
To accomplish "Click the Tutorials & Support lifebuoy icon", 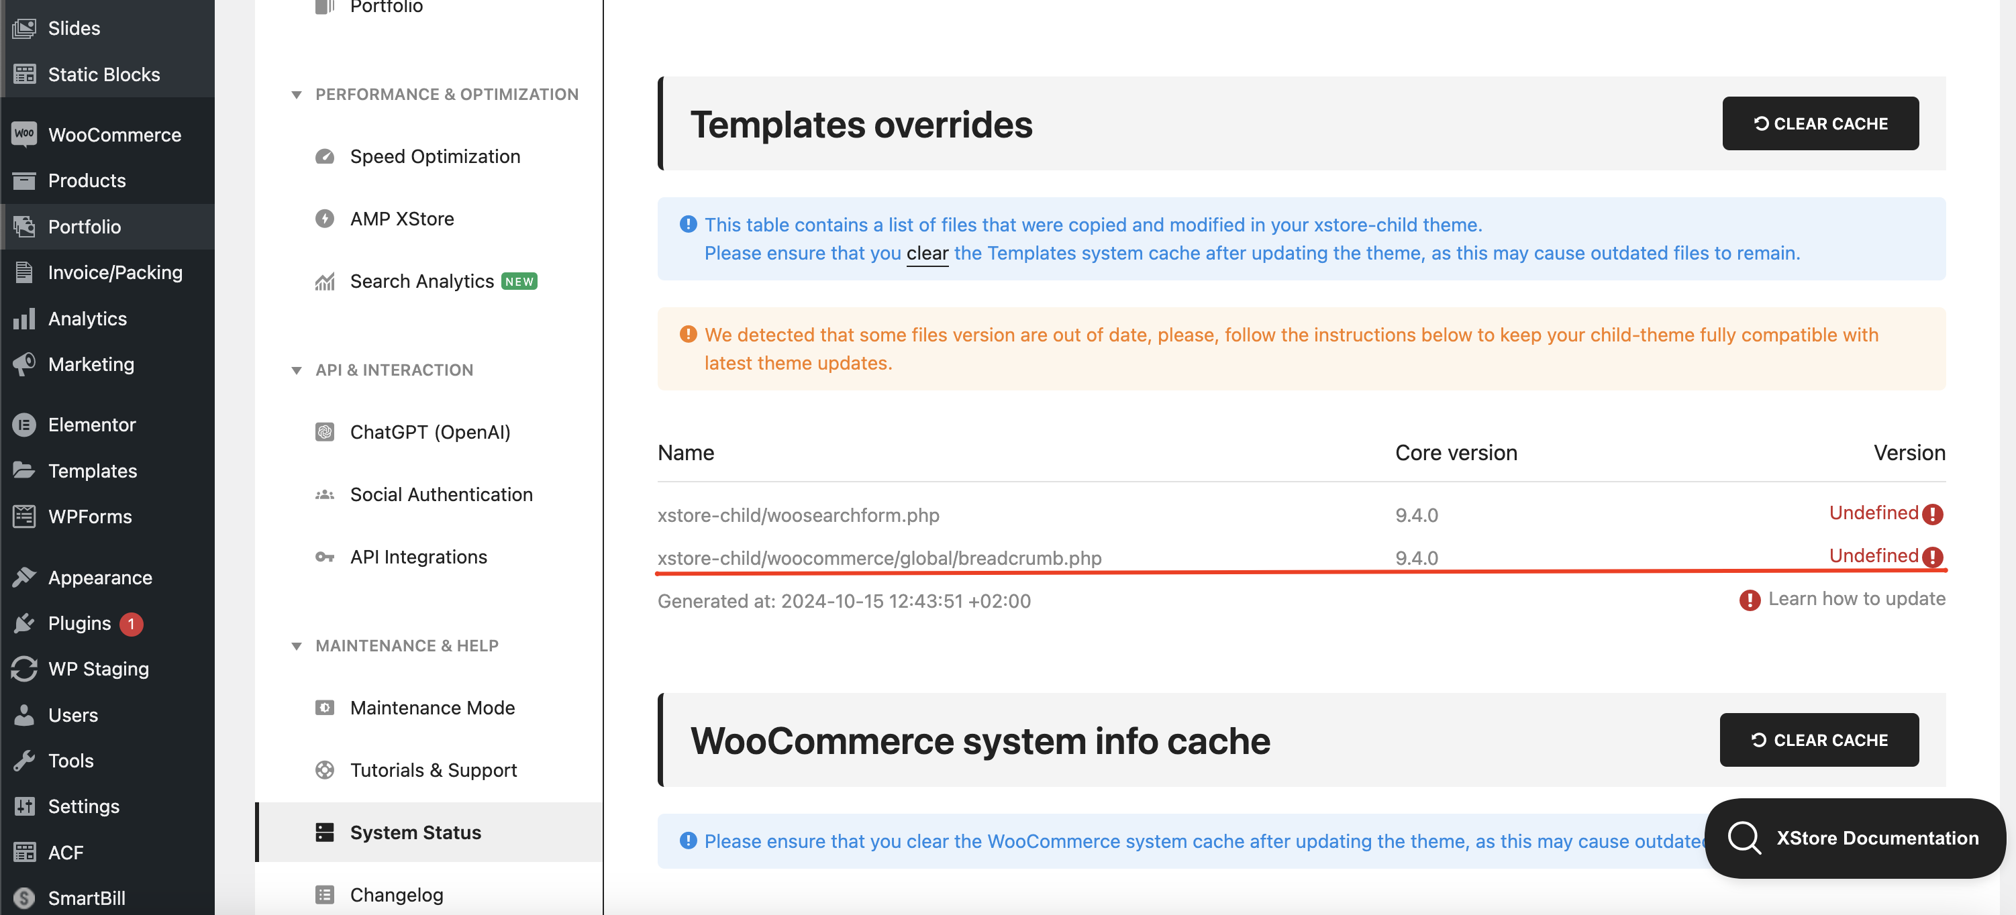I will (x=325, y=769).
